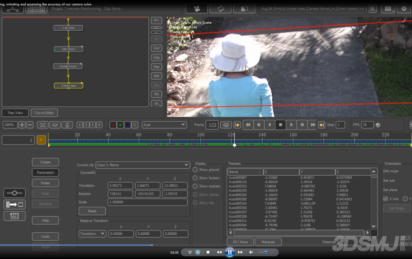Viewport: 412px width, 259px height.
Task: Jump to next keyframe marker icon
Action: (322, 125)
